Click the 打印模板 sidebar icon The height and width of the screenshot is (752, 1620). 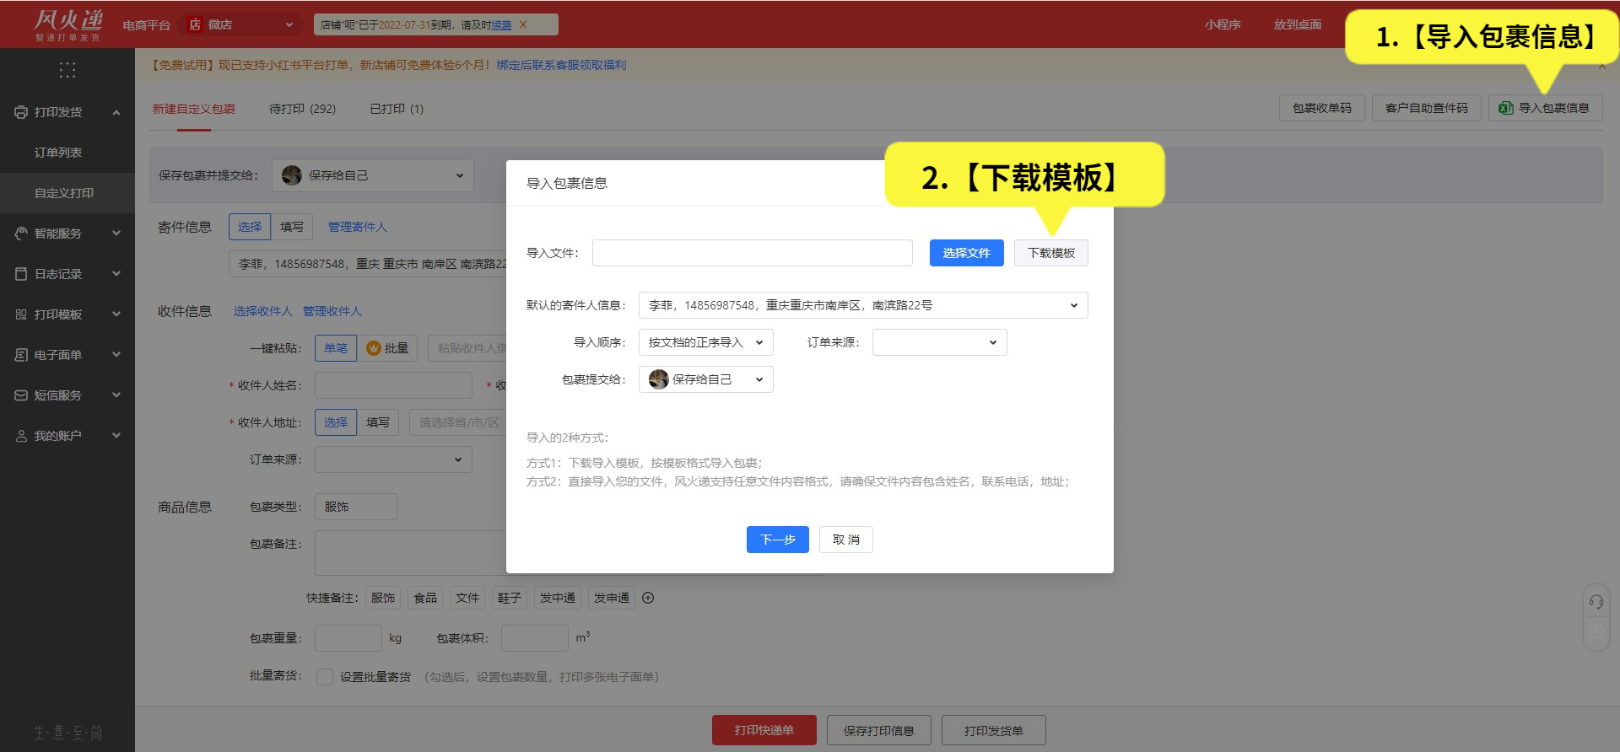21,314
